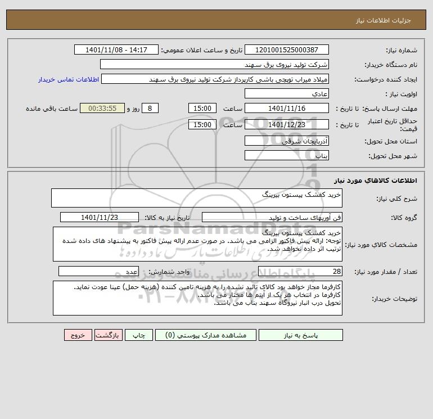Click need date field 1401/11/23
The height and width of the screenshot is (419, 433).
tap(100, 217)
